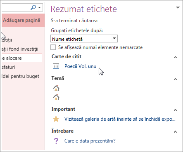Screen dimensions: 183x152
Task: Click into the search input field
Action: click(15, 7)
